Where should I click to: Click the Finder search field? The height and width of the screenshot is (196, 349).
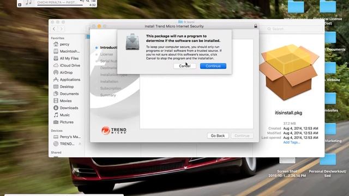click(294, 29)
